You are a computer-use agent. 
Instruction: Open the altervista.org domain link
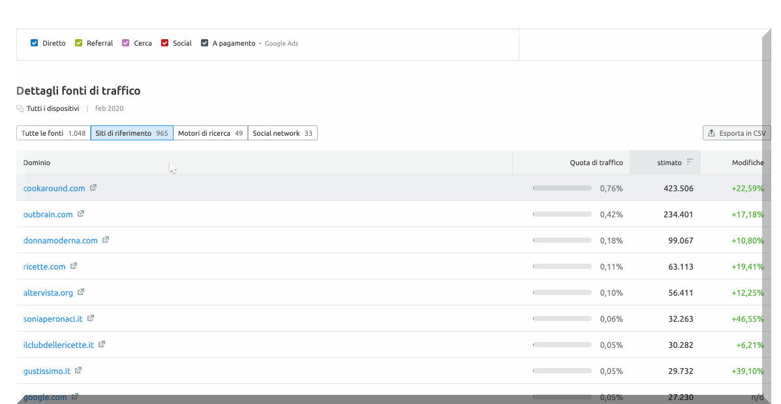48,292
